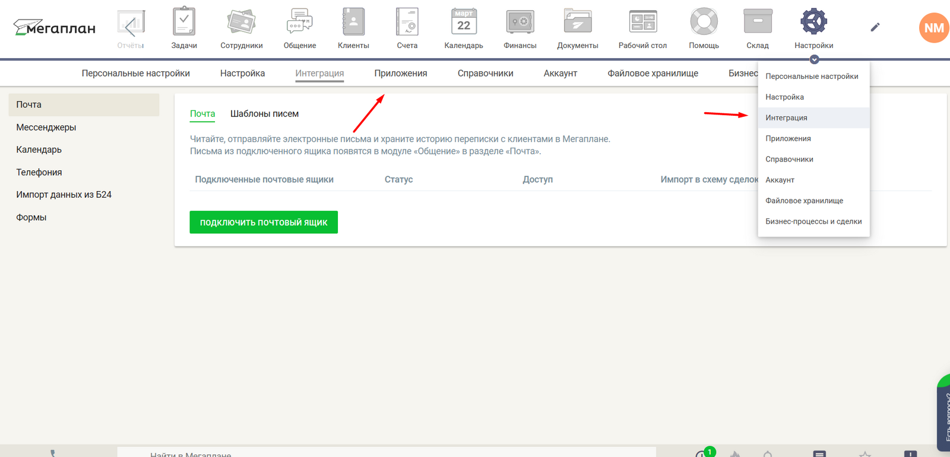Screen dimensions: 950x457
Task: Open the Счета invoices icon
Action: [407, 23]
